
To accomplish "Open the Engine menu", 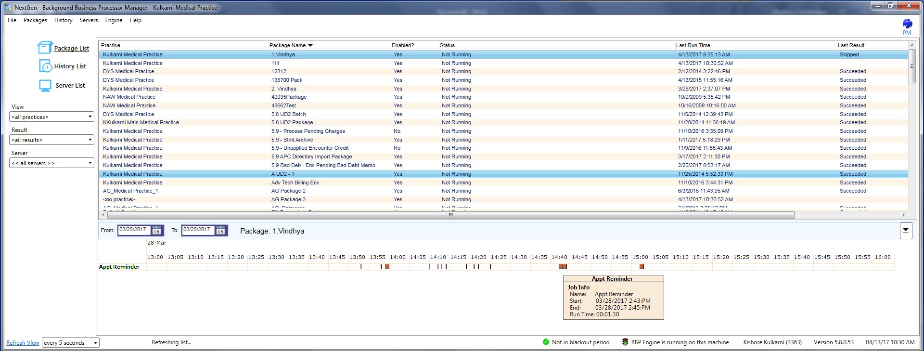I will (x=114, y=20).
